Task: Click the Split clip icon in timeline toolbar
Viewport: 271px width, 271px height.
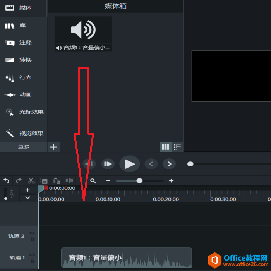Action: coord(69,181)
